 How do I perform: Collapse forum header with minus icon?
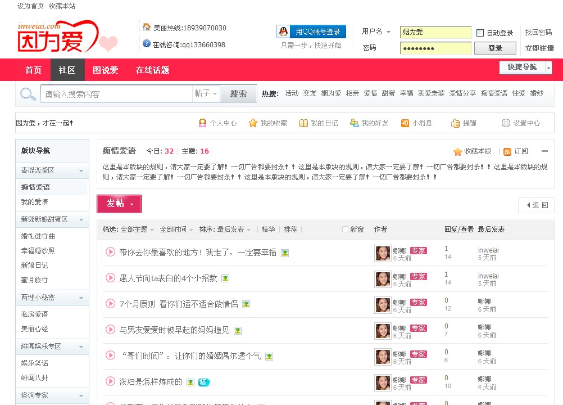click(x=544, y=151)
